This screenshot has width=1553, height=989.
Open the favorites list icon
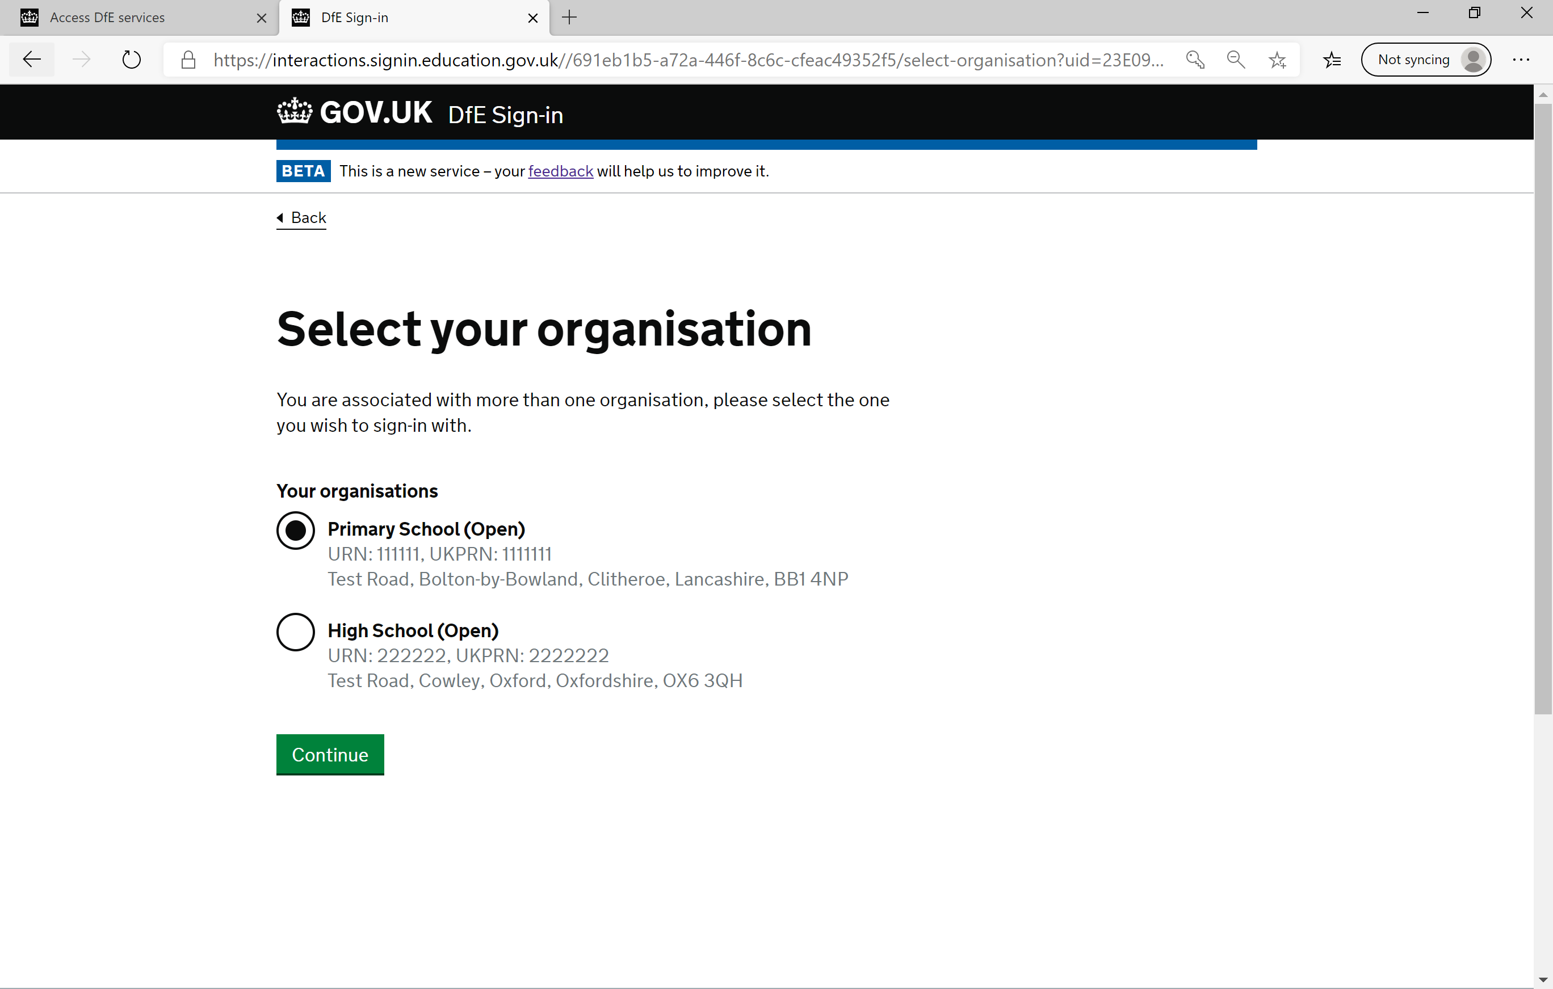coord(1332,60)
